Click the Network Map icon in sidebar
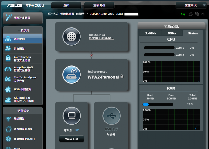209x149 pixels. click(x=8, y=39)
